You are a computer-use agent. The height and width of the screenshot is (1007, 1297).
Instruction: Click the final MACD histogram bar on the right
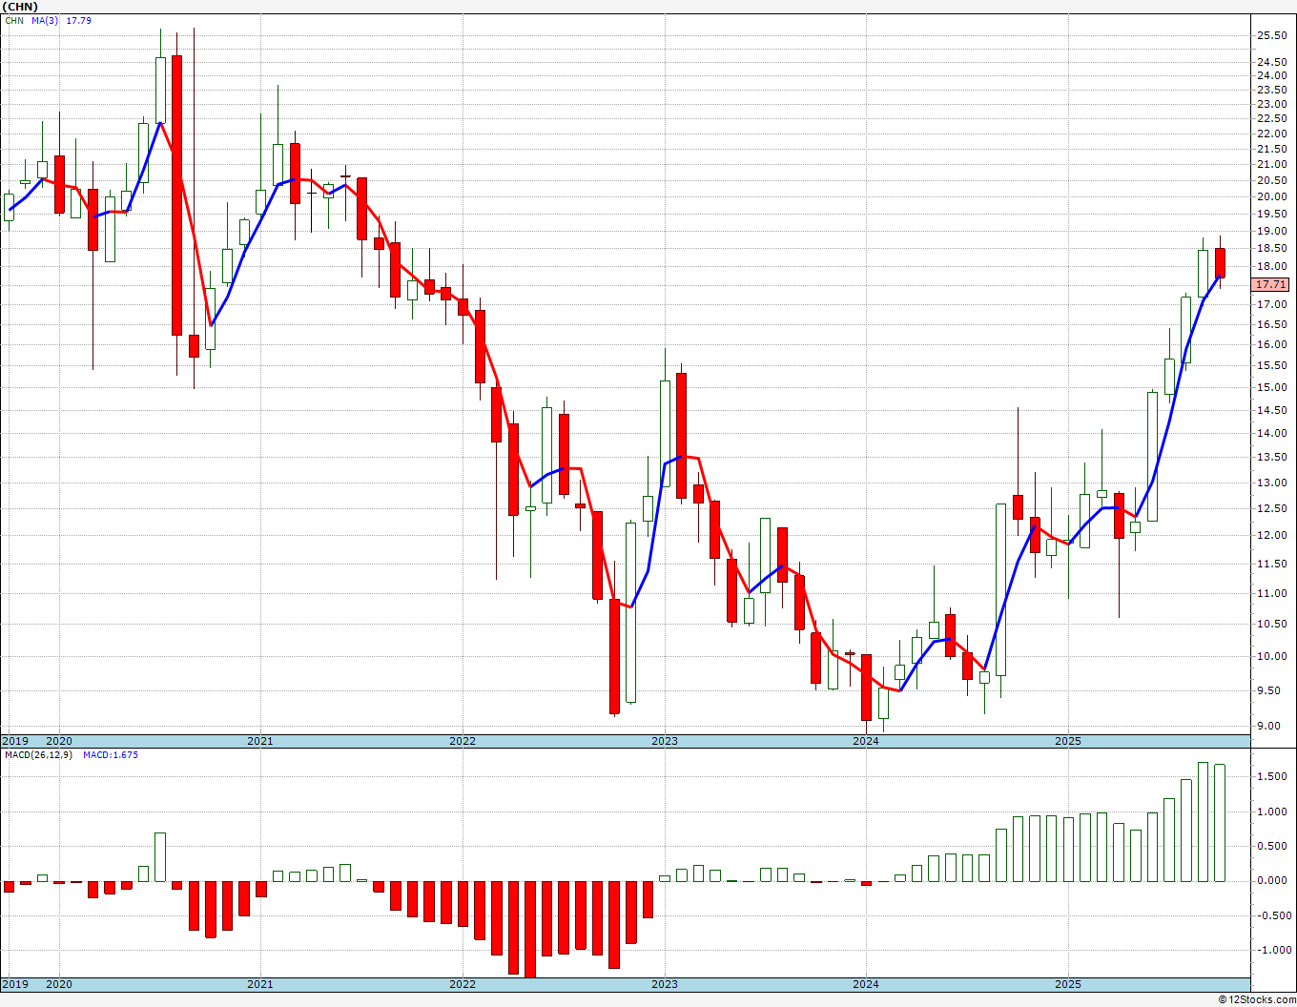[x=1220, y=823]
